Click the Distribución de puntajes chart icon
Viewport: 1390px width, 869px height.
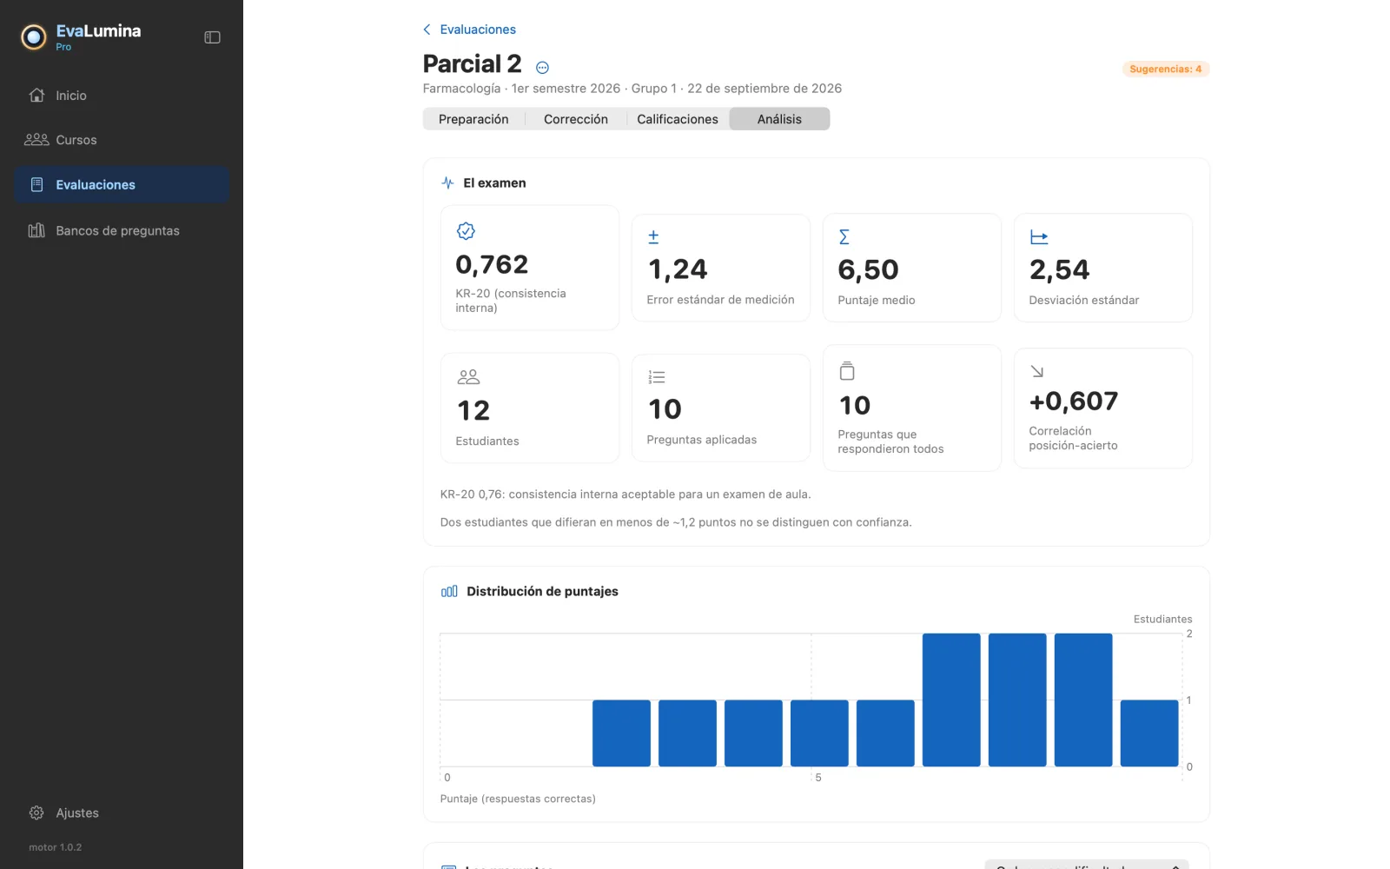click(x=449, y=591)
